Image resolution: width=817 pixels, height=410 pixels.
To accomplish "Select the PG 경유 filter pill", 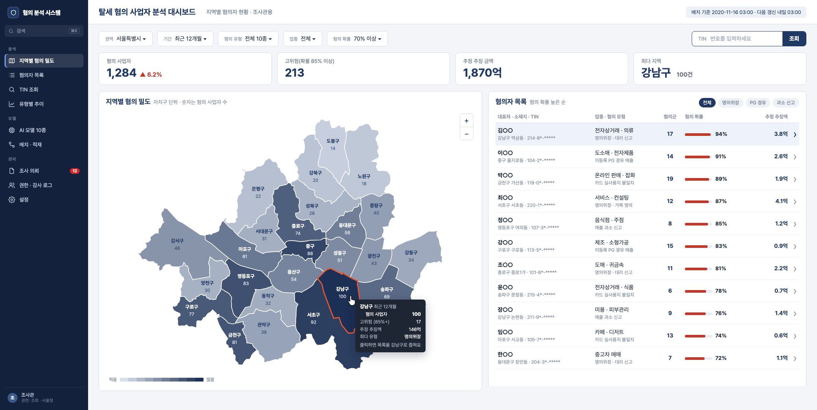I will coord(757,102).
